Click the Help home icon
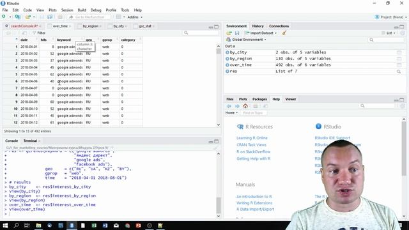Viewport: 409px width, 230px height. [245, 106]
